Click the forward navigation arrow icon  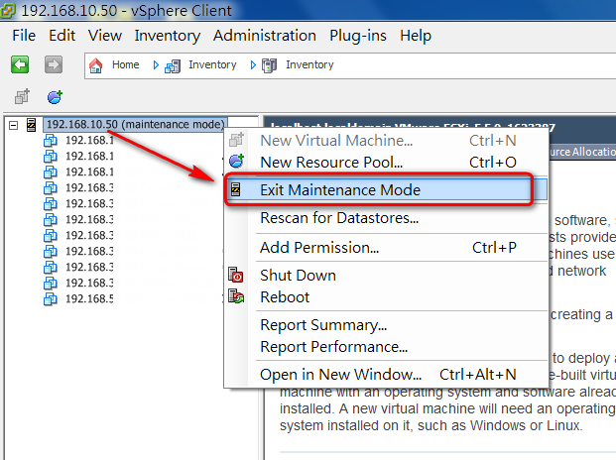[x=53, y=65]
